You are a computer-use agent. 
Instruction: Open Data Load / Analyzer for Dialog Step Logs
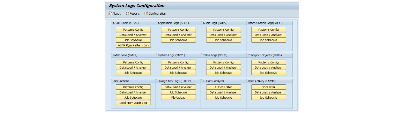tap(179, 87)
